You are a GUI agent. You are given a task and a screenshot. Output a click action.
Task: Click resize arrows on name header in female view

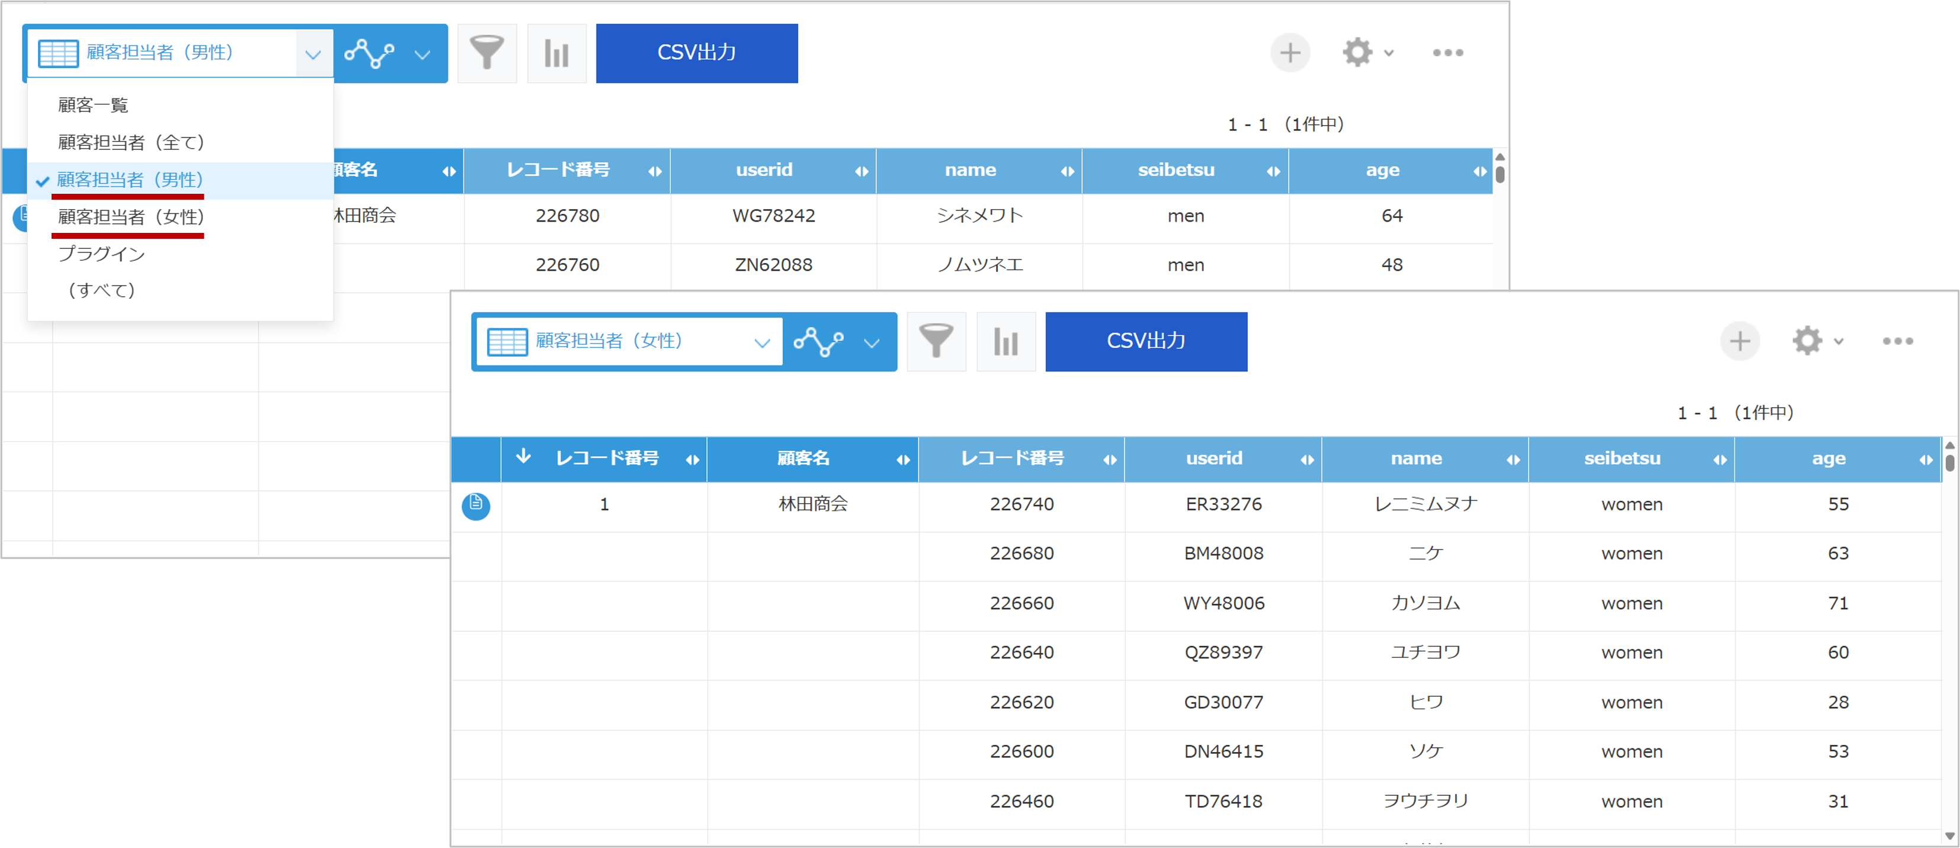(1513, 460)
